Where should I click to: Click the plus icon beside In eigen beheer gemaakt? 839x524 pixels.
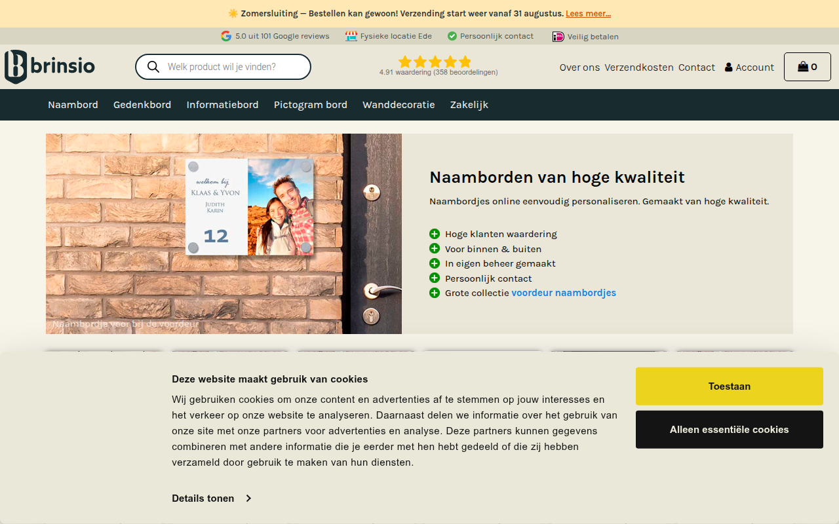pyautogui.click(x=435, y=263)
